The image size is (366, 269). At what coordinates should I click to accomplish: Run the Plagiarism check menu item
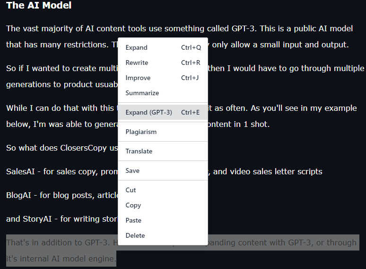point(163,132)
